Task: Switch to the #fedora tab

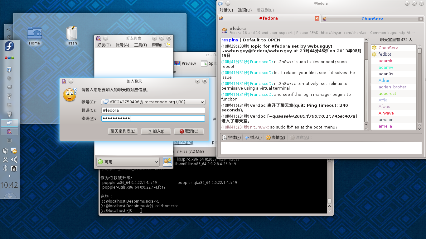Action: click(x=269, y=18)
